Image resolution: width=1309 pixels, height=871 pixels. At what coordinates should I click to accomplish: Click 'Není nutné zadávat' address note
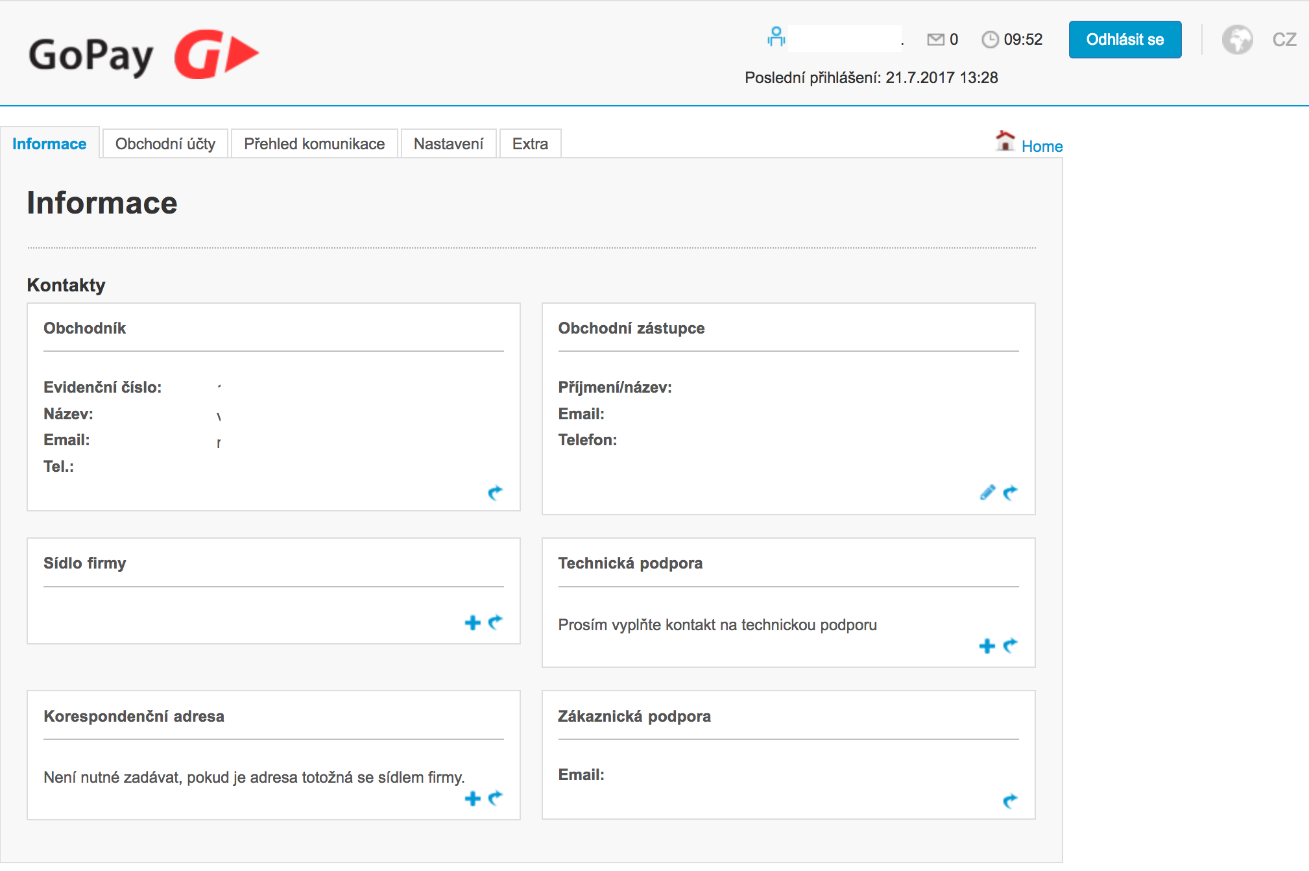click(x=254, y=778)
